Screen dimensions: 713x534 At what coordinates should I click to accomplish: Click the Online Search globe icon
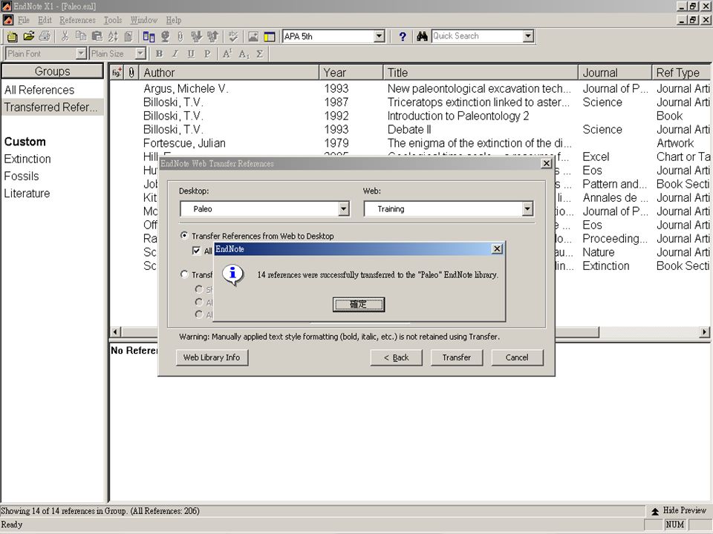click(x=165, y=36)
